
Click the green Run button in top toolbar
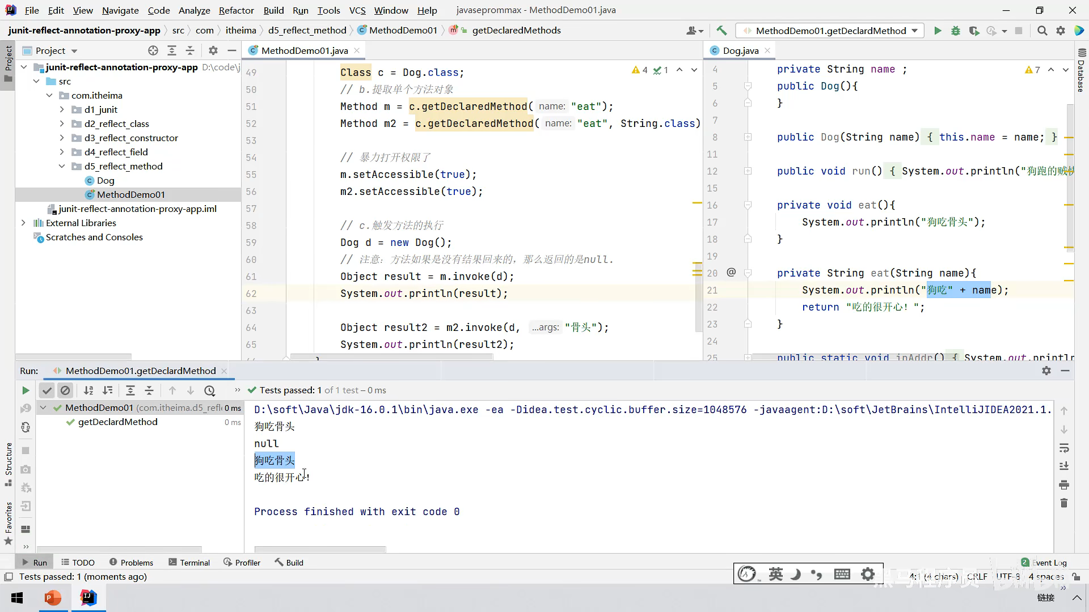[938, 31]
